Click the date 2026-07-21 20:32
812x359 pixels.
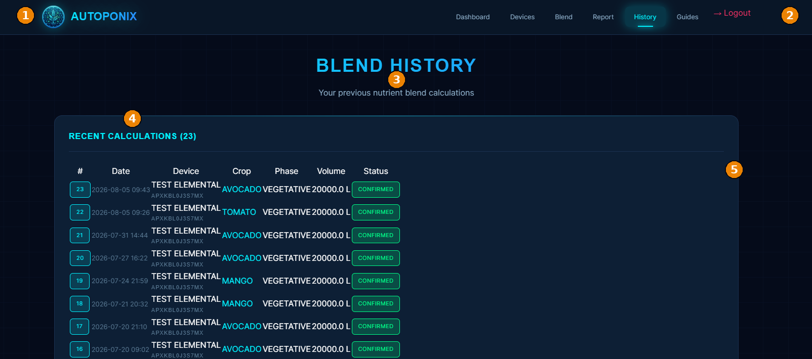(120, 304)
